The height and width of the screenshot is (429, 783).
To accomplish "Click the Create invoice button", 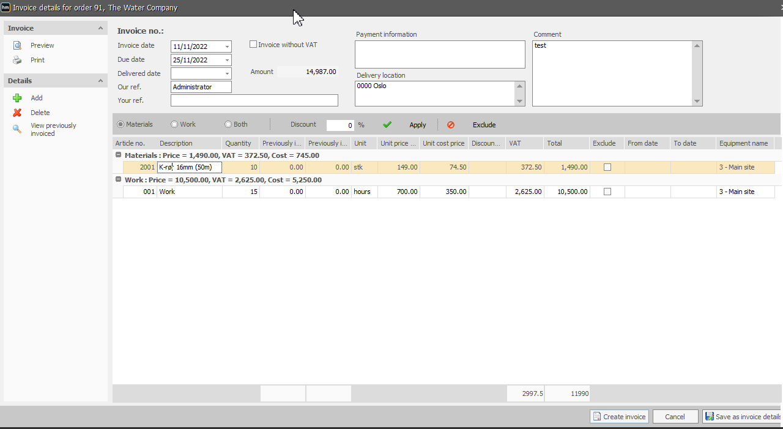I will tap(619, 417).
